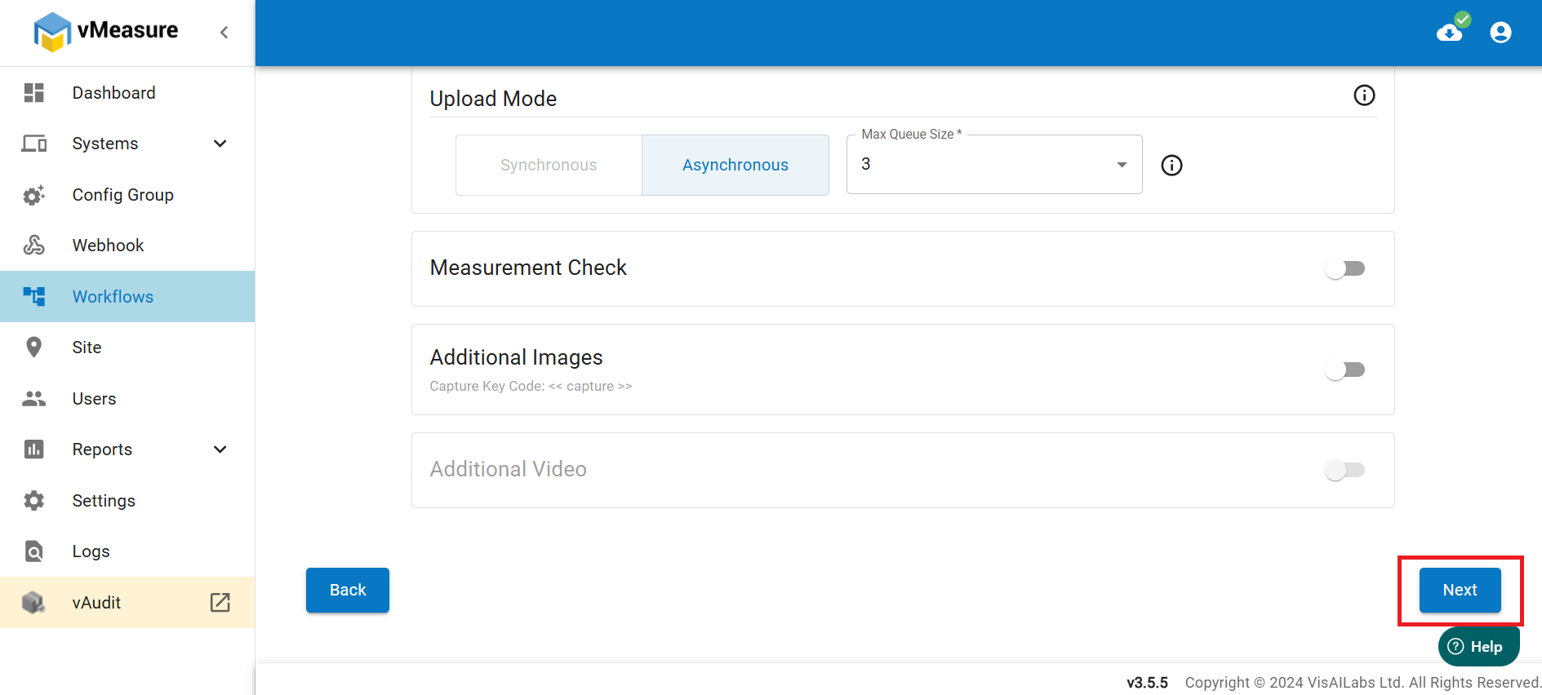Go to Webhook page
Viewport: 1542px width, 695px height.
[x=127, y=246]
